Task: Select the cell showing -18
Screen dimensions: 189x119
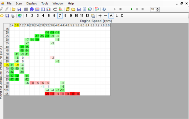Action: (x=17, y=79)
